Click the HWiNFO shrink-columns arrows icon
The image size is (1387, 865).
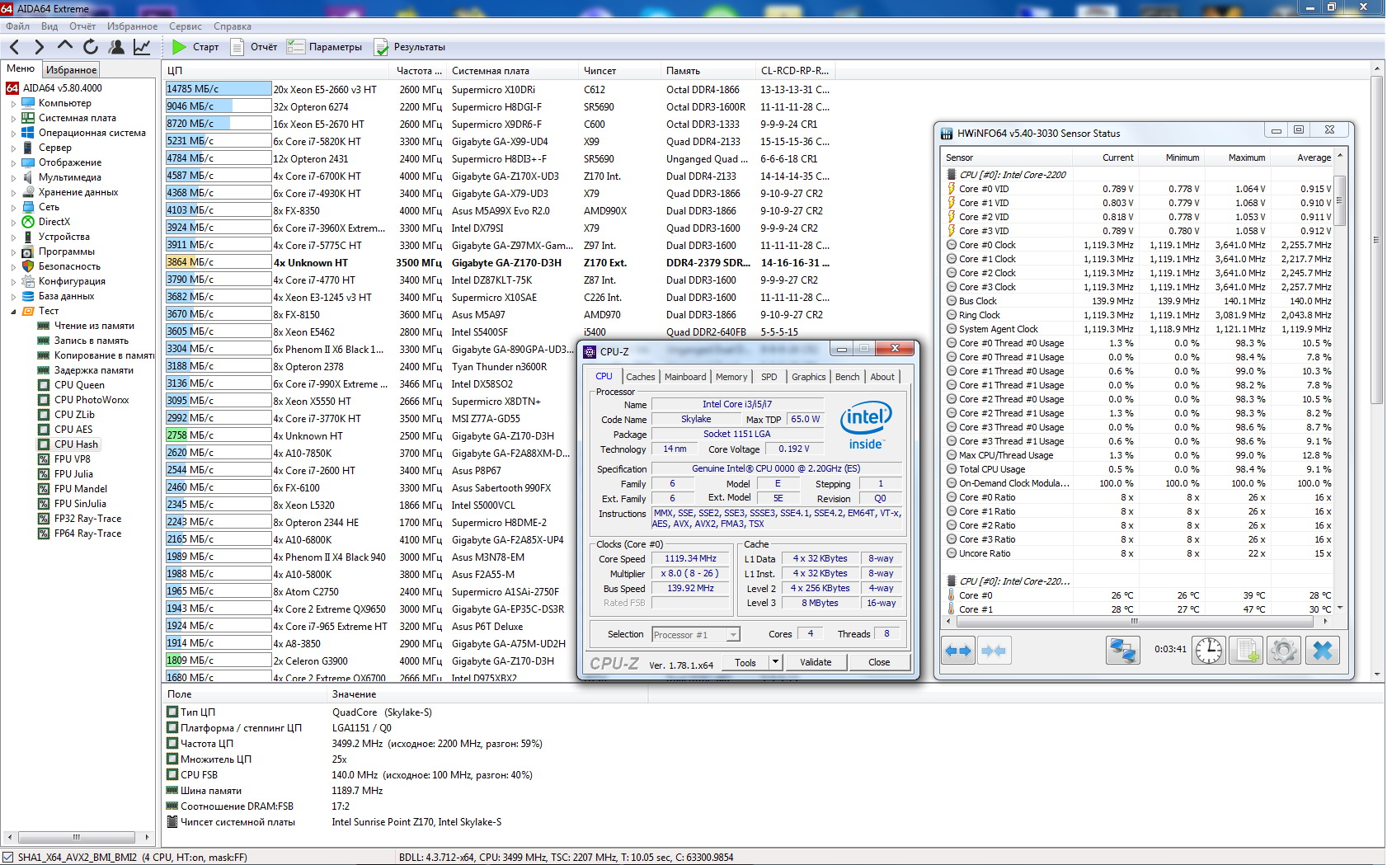click(x=994, y=651)
